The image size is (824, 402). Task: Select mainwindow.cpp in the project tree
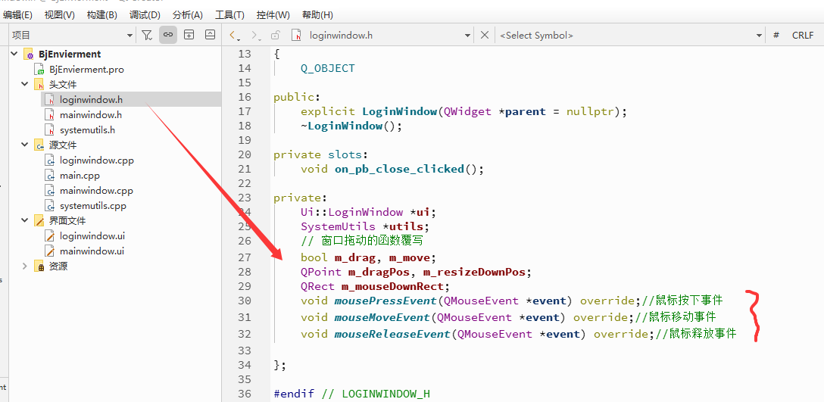pos(97,191)
